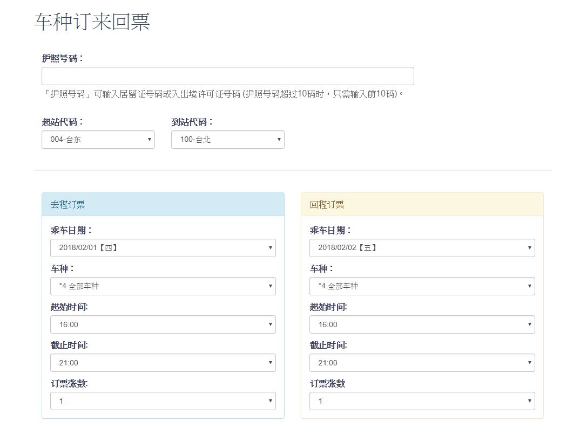Click the yellow 回程订票 panel header

422,205
